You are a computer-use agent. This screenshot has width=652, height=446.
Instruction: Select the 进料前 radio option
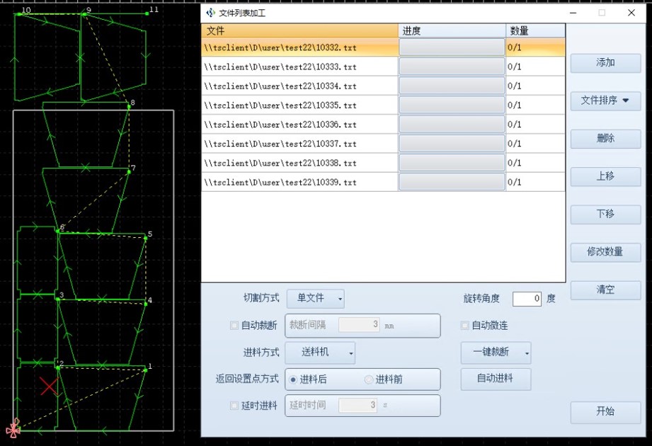click(x=368, y=379)
